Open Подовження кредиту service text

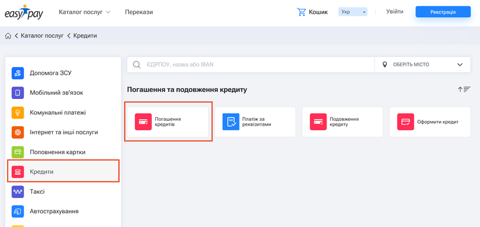click(344, 122)
